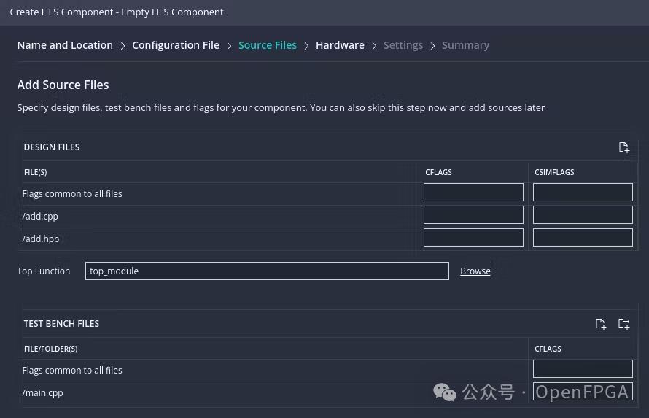
Task: Click the add design file icon
Action: [x=623, y=147]
